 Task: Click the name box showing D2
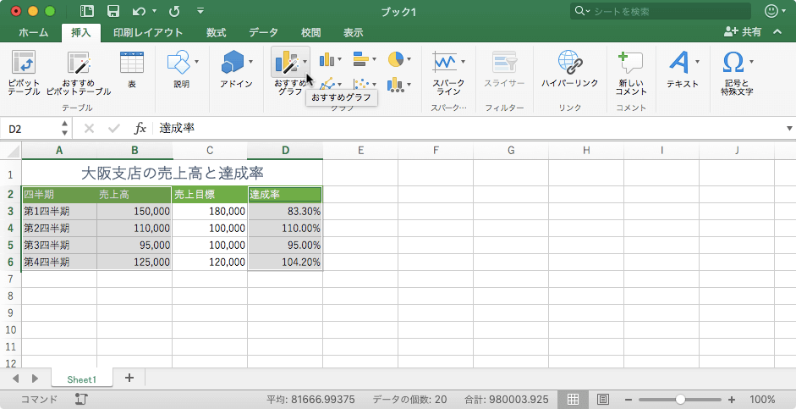[x=30, y=129]
